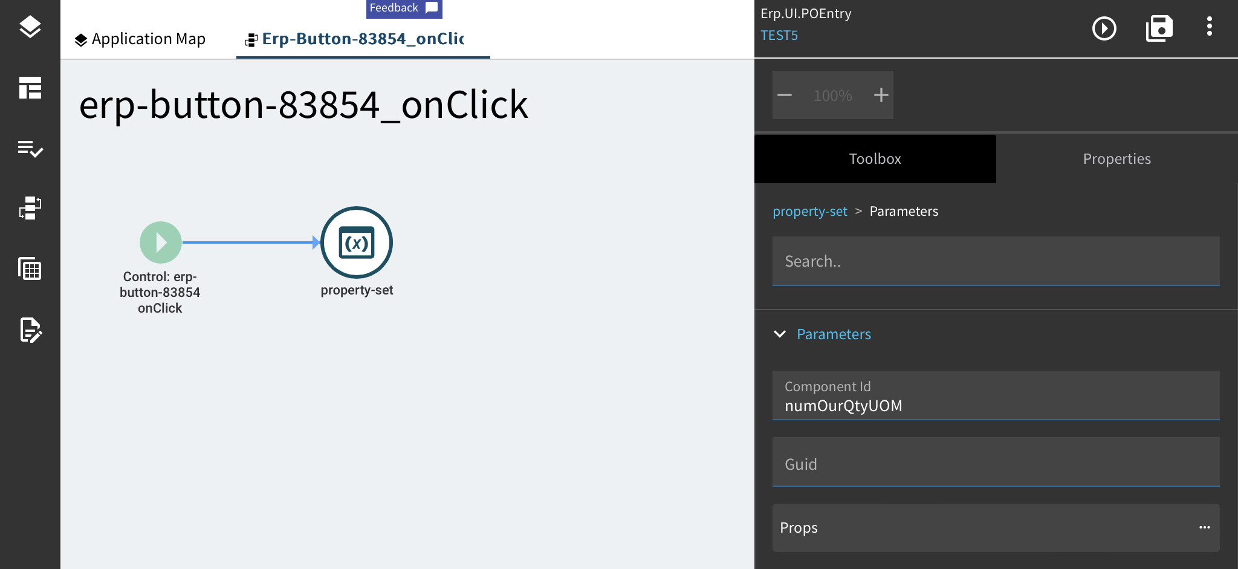The width and height of the screenshot is (1238, 569).
Task: Switch to the Application Map tab
Action: pos(140,39)
